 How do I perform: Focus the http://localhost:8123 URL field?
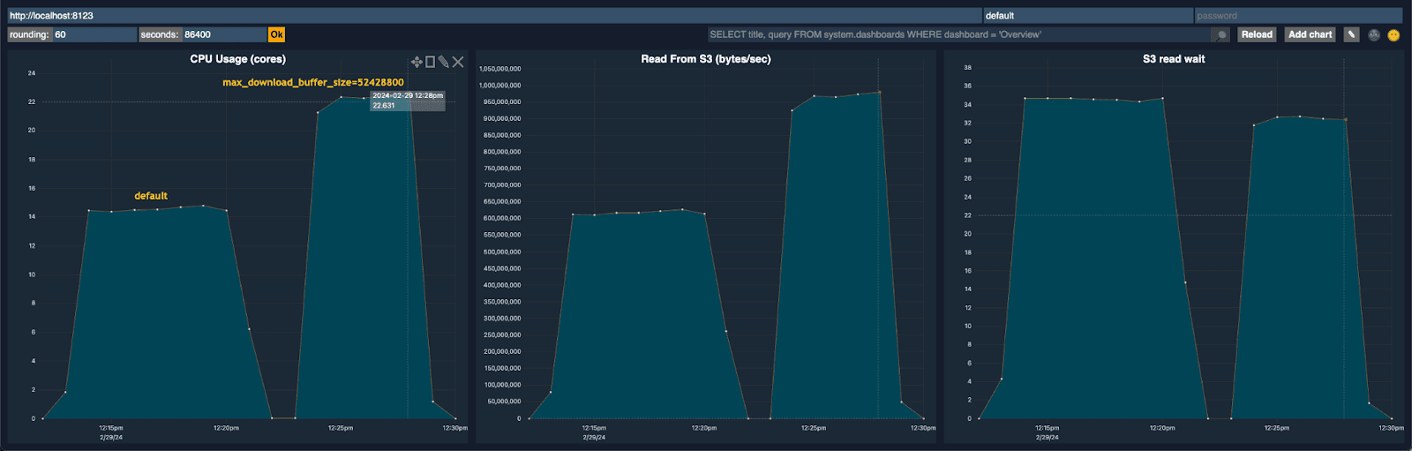click(494, 16)
